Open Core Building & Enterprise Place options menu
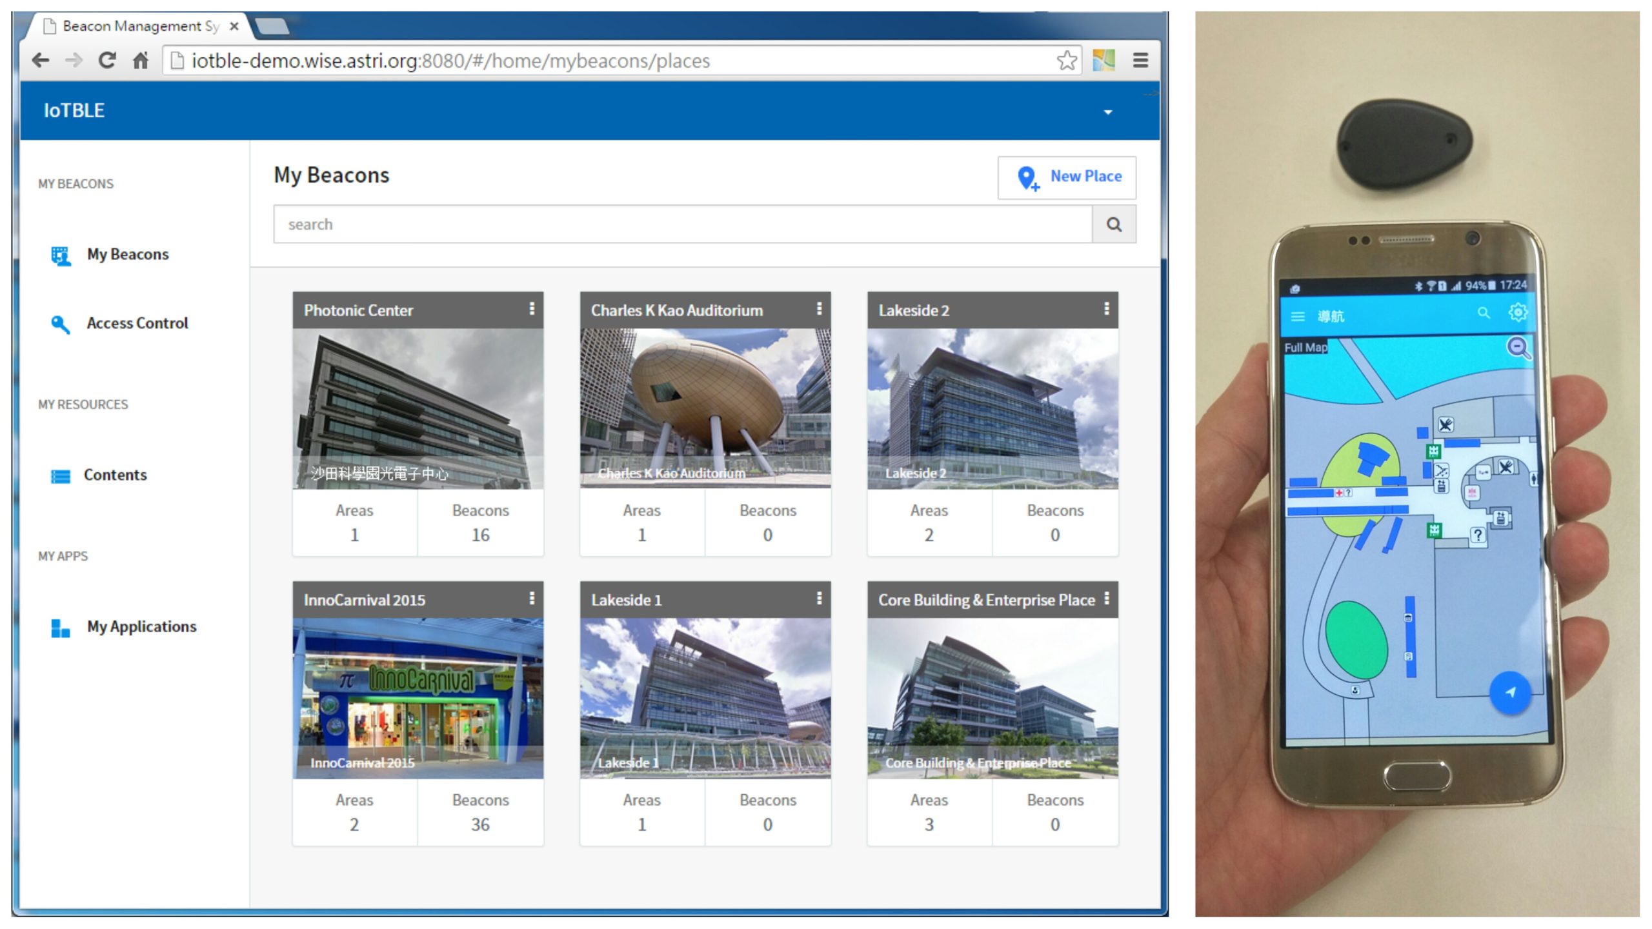 click(x=1107, y=599)
